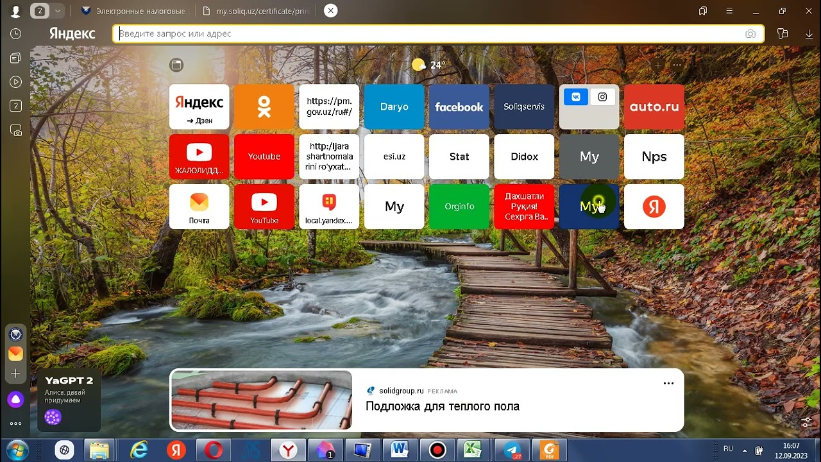The height and width of the screenshot is (462, 821).
Task: Open the green Orginfo tile
Action: 459,207
